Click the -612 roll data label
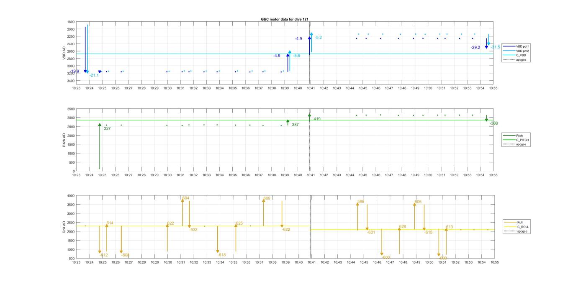586x290 pixels. (103, 255)
